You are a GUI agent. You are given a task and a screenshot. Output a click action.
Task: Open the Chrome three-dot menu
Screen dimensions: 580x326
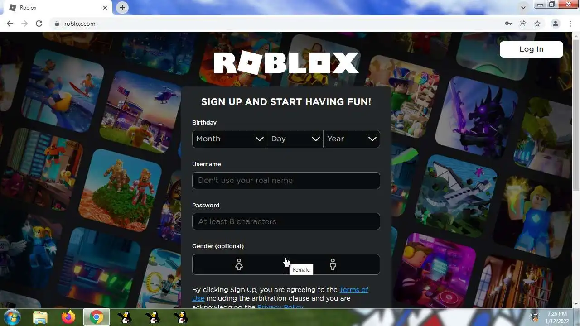570,24
